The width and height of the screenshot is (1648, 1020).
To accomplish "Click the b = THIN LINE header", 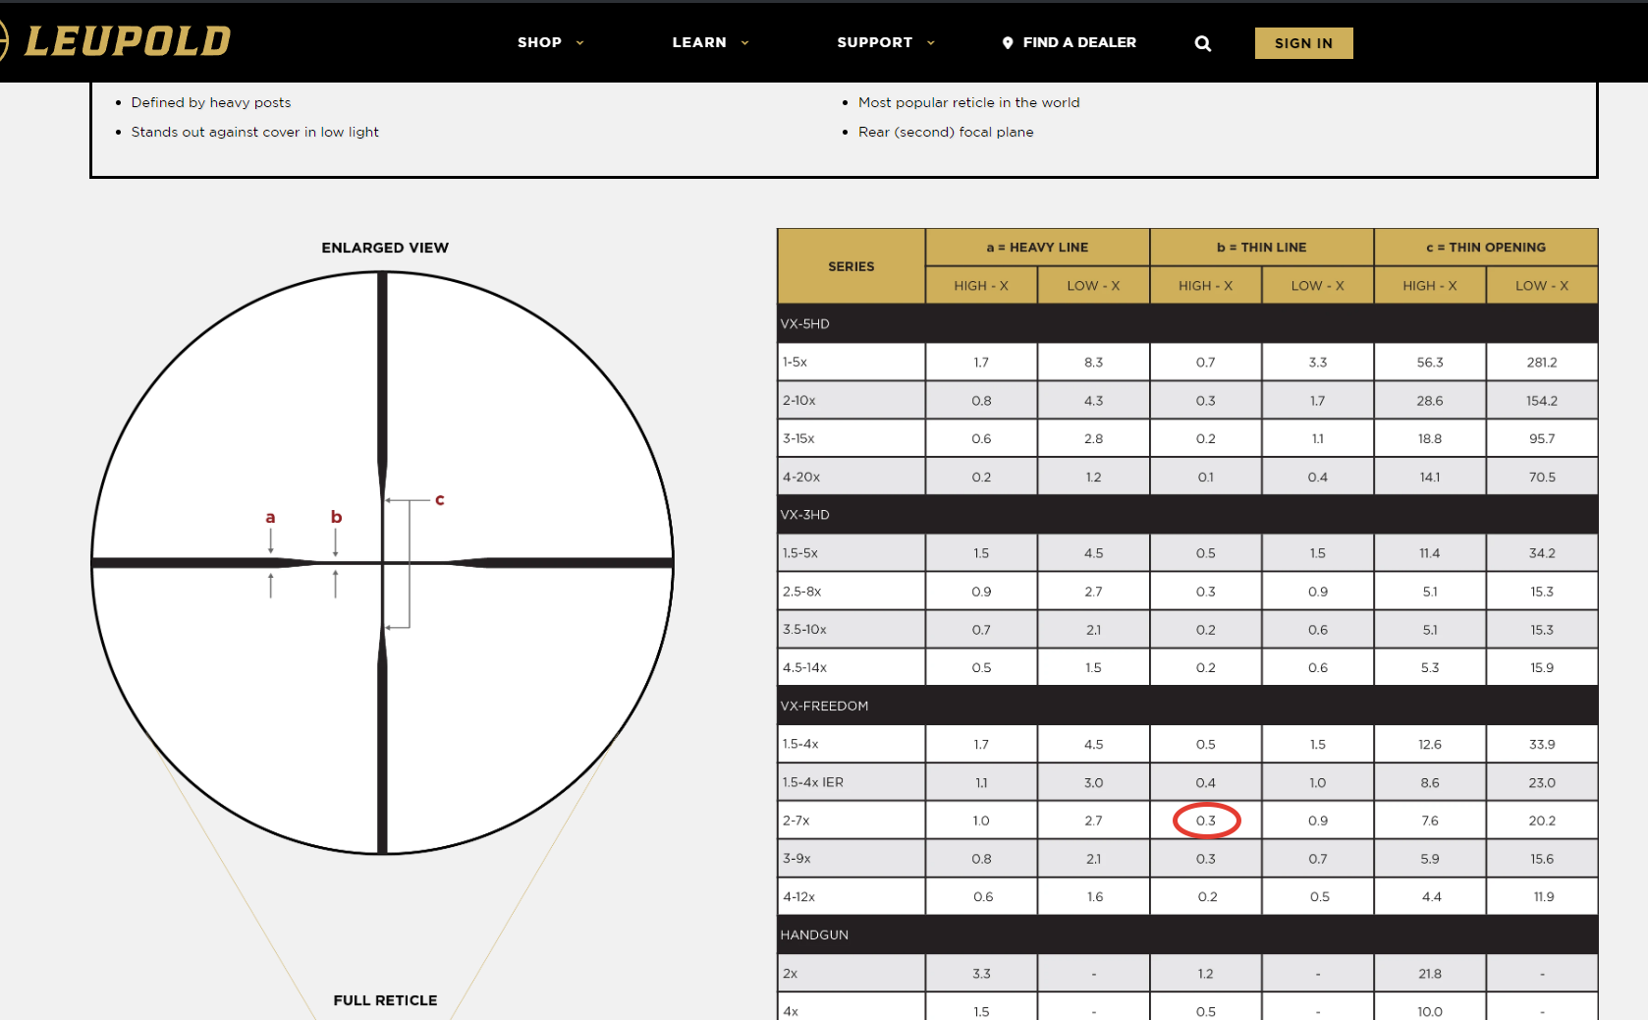I will [x=1261, y=248].
